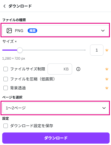Click the blue 推奨 badge
Screen dimensions: 111x145
tap(32, 31)
